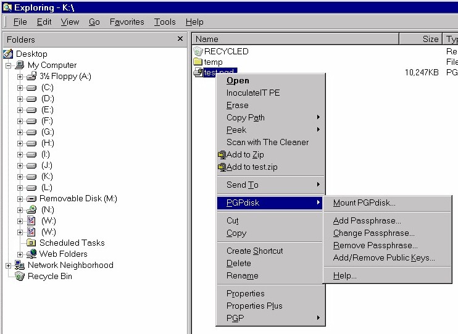Click the Scheduled Tasks folder icon

point(31,243)
